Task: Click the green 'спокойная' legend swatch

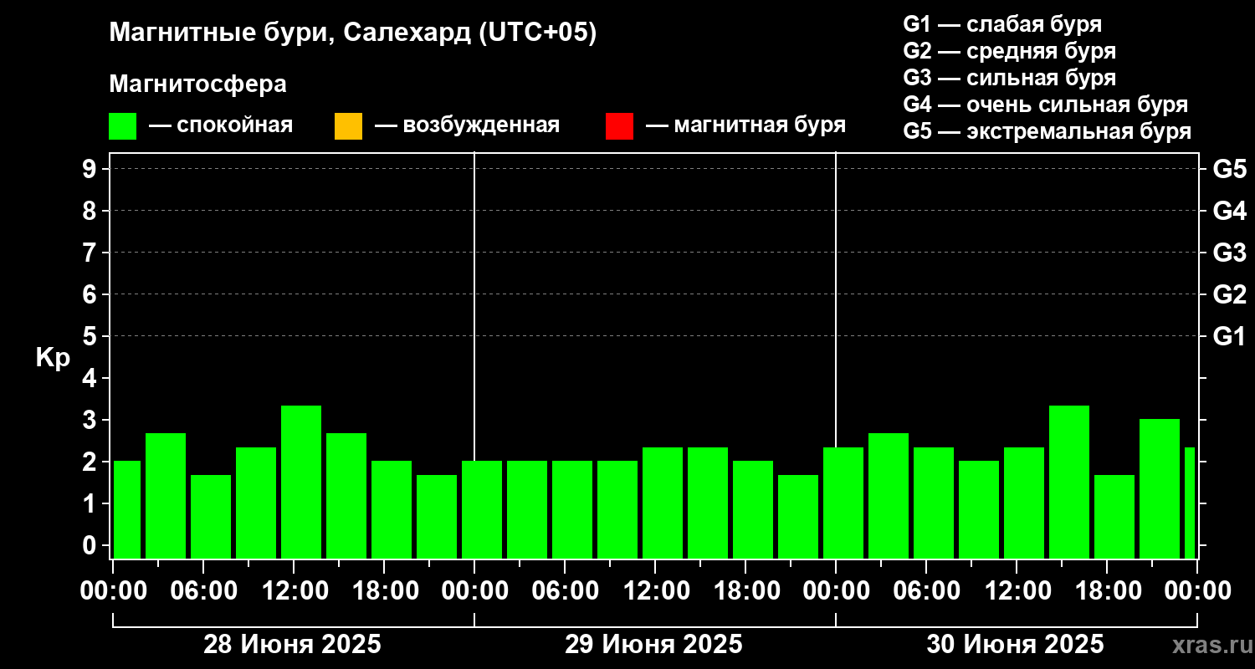Action: (x=123, y=126)
